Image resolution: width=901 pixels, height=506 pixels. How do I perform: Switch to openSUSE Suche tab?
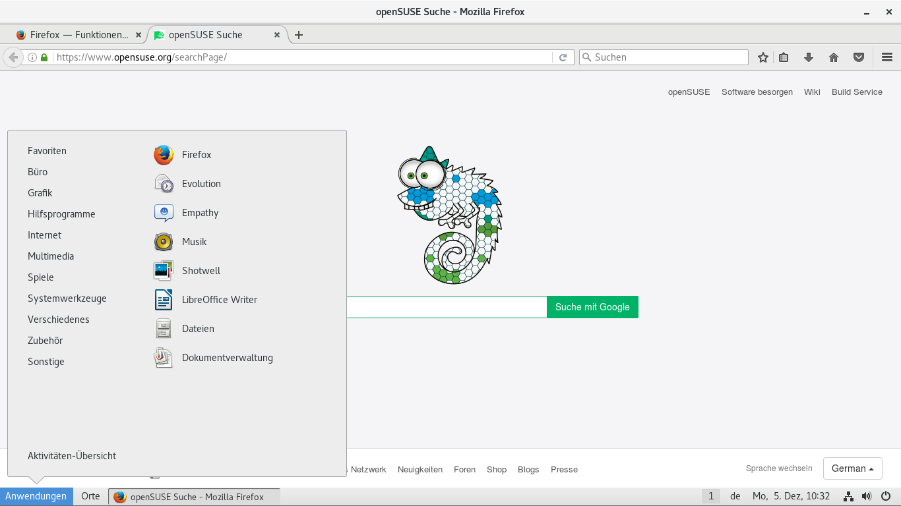(x=205, y=35)
